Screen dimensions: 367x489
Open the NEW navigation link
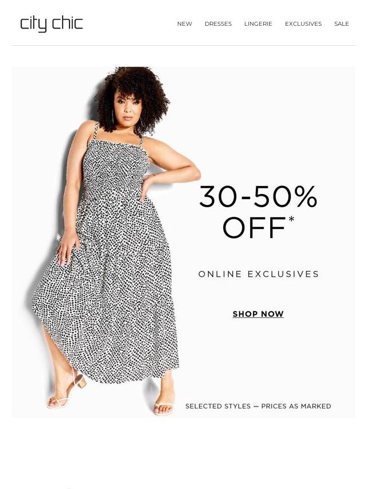[185, 23]
